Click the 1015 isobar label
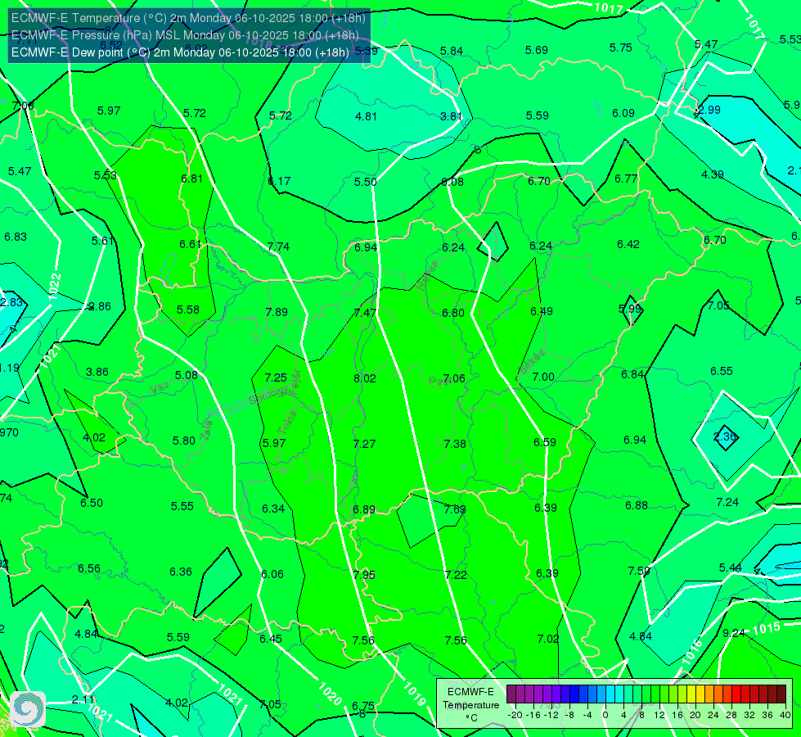The image size is (801, 737). click(767, 629)
